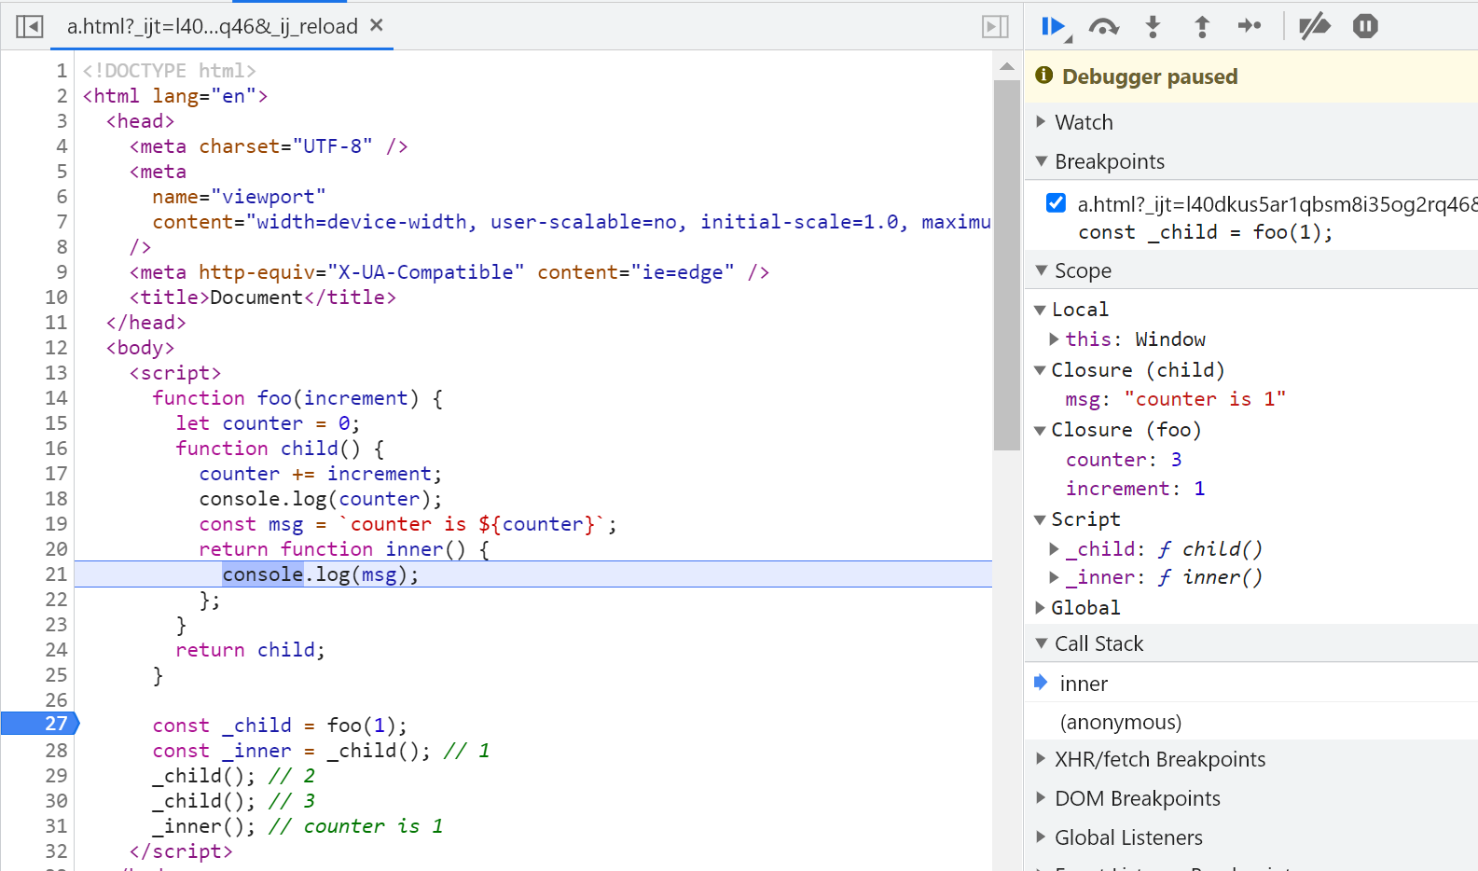The width and height of the screenshot is (1478, 871).
Task: Click the Step button
Action: (1250, 26)
